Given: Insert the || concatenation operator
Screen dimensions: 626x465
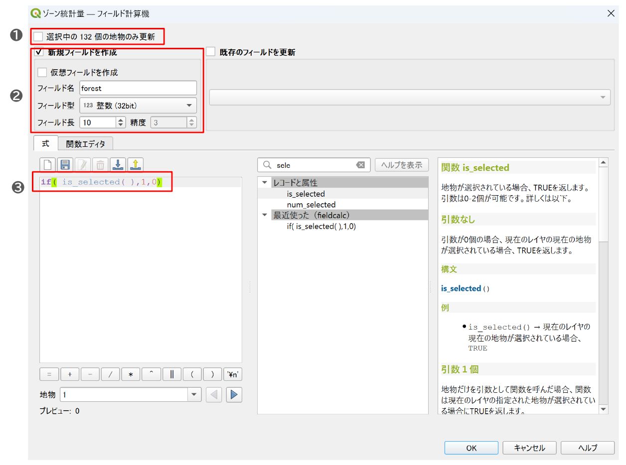Looking at the screenshot, I should (171, 374).
